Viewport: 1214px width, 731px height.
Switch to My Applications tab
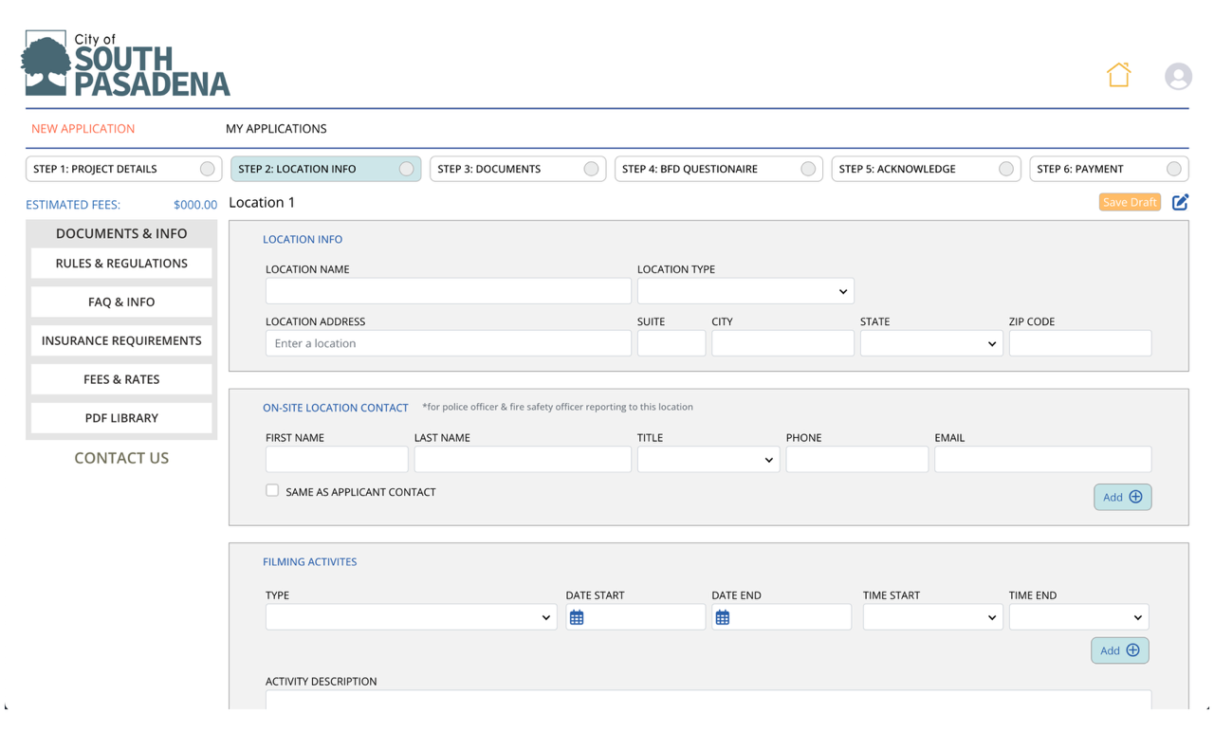[x=276, y=129]
